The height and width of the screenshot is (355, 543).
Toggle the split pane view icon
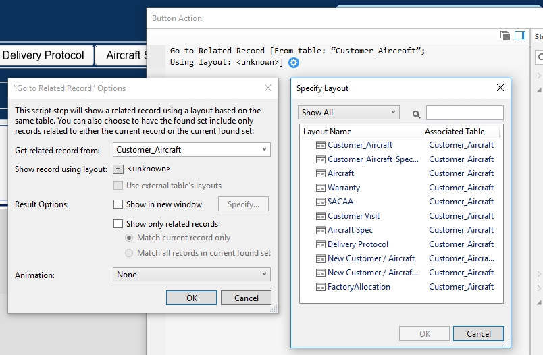519,36
